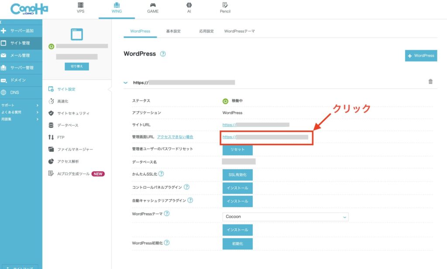Click the データベース stack icon

[51, 125]
